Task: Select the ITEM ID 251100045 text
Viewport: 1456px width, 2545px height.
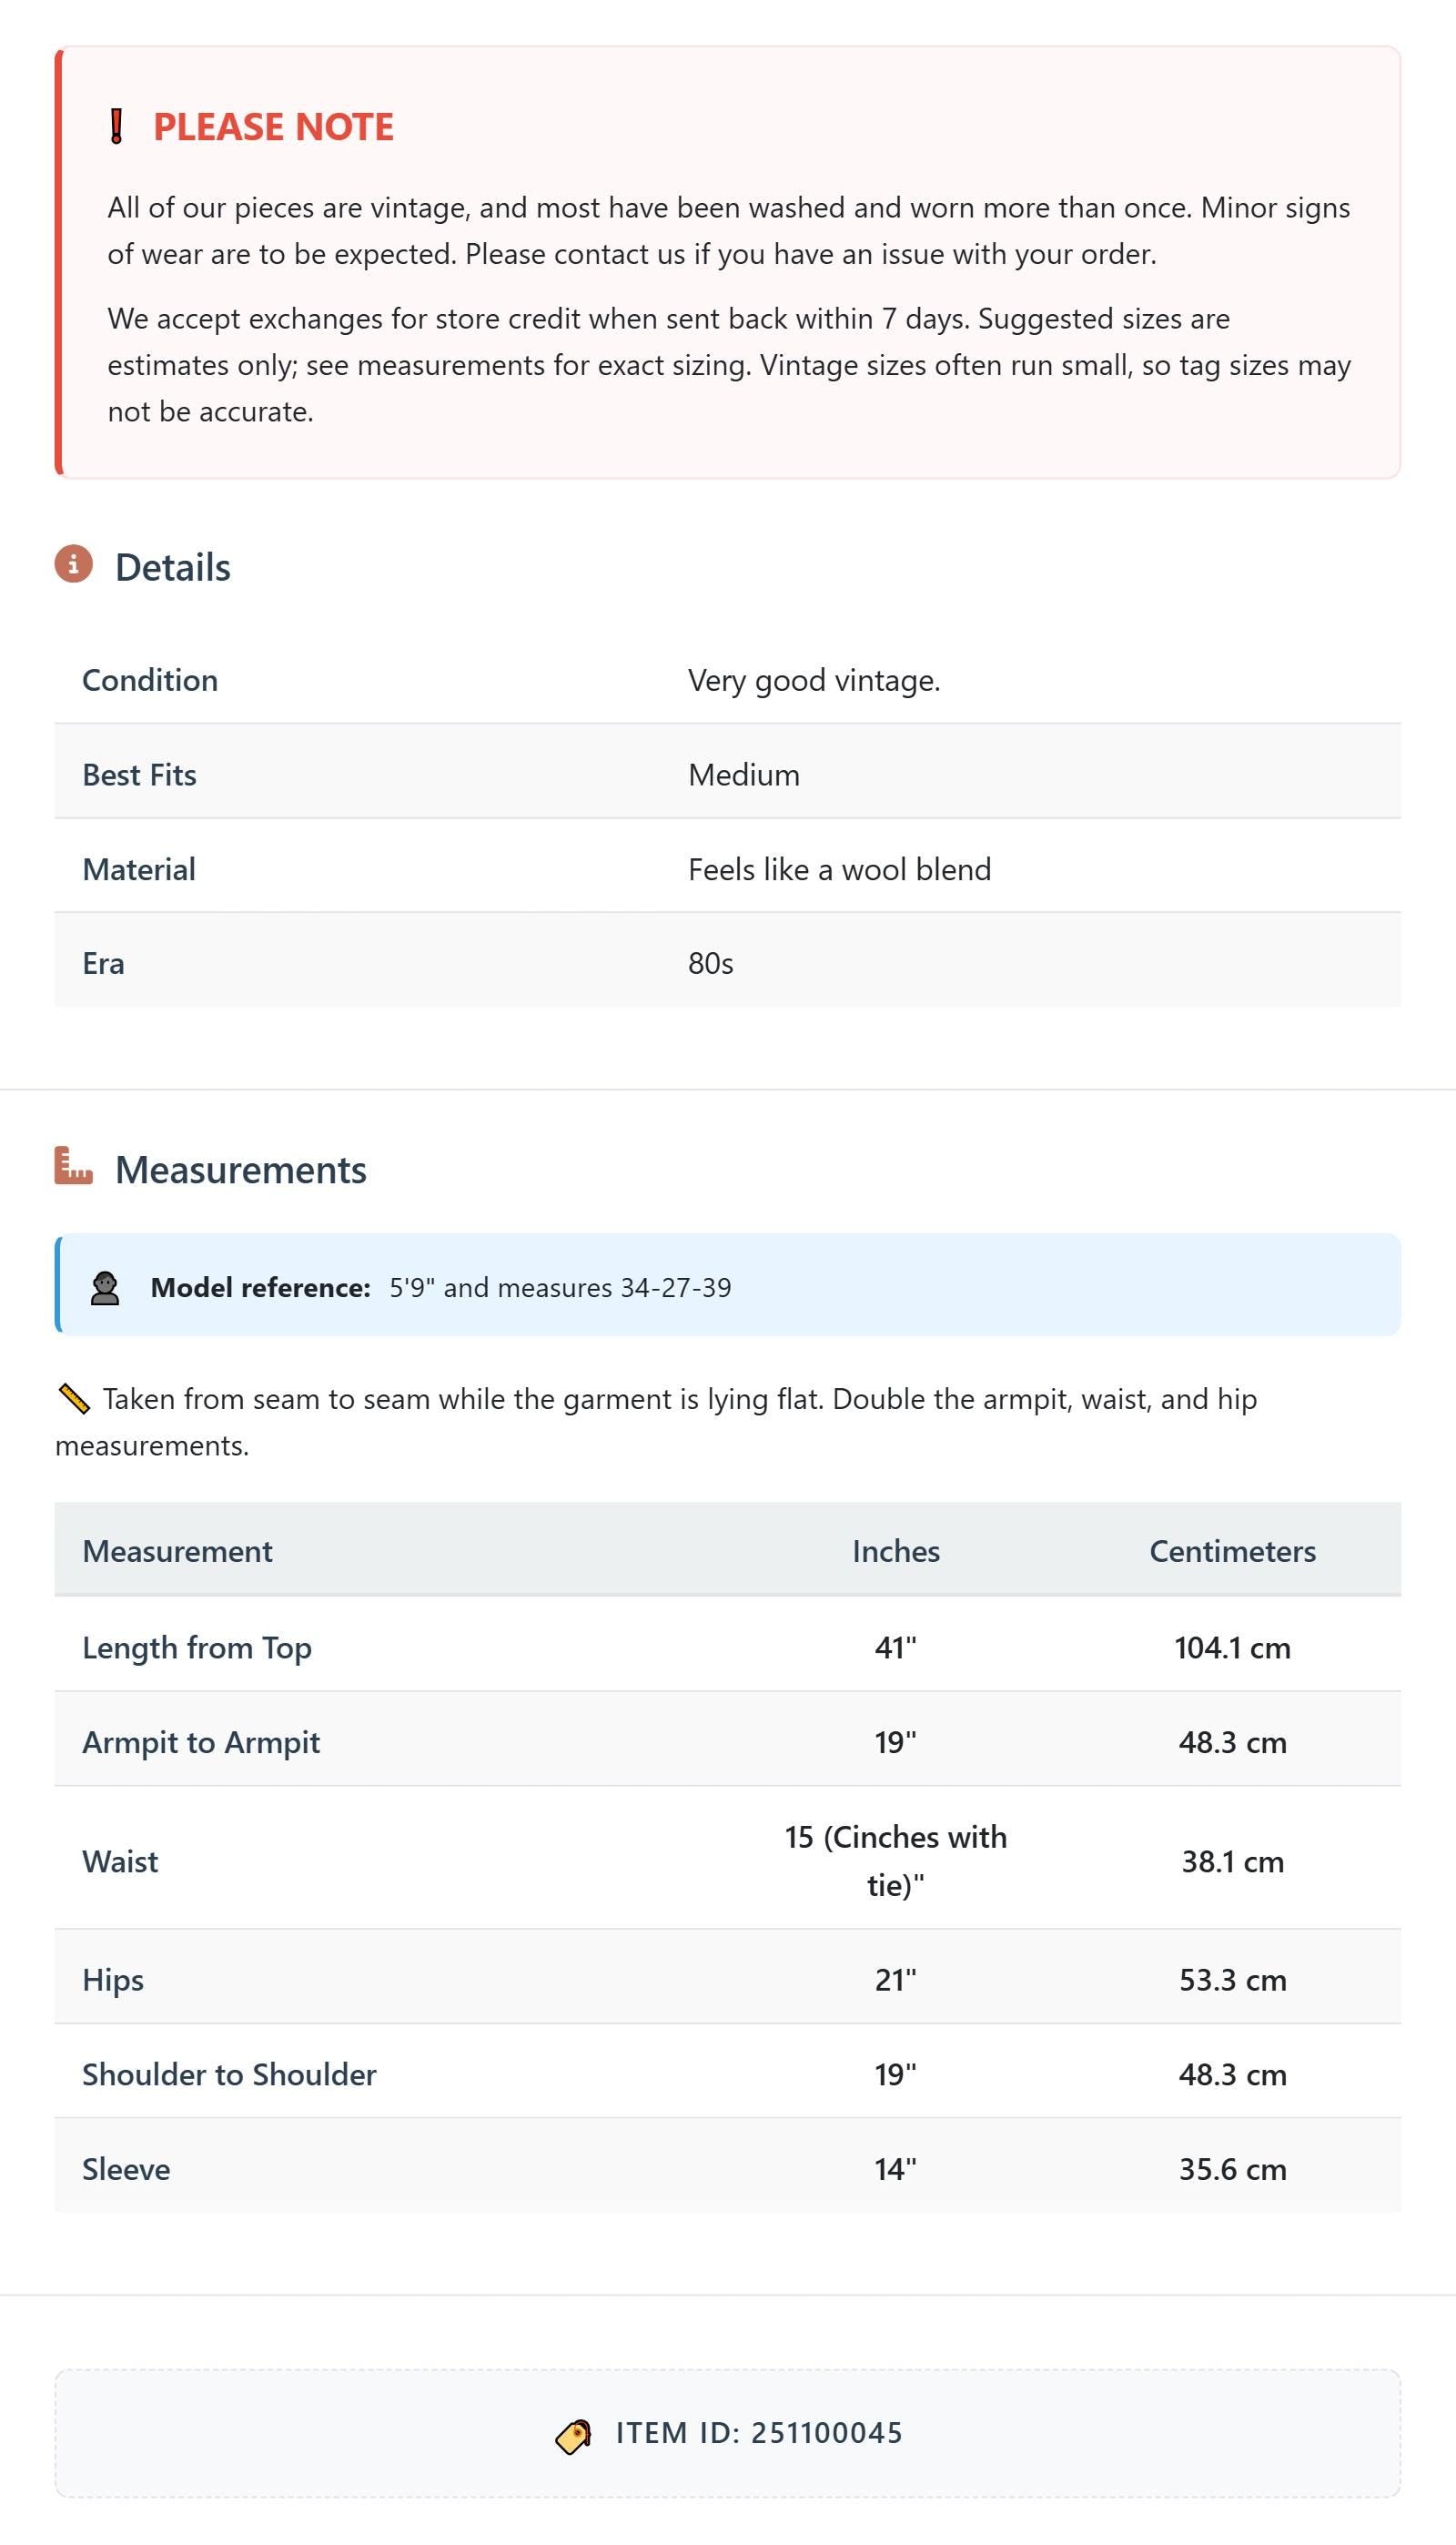Action: 759,2433
